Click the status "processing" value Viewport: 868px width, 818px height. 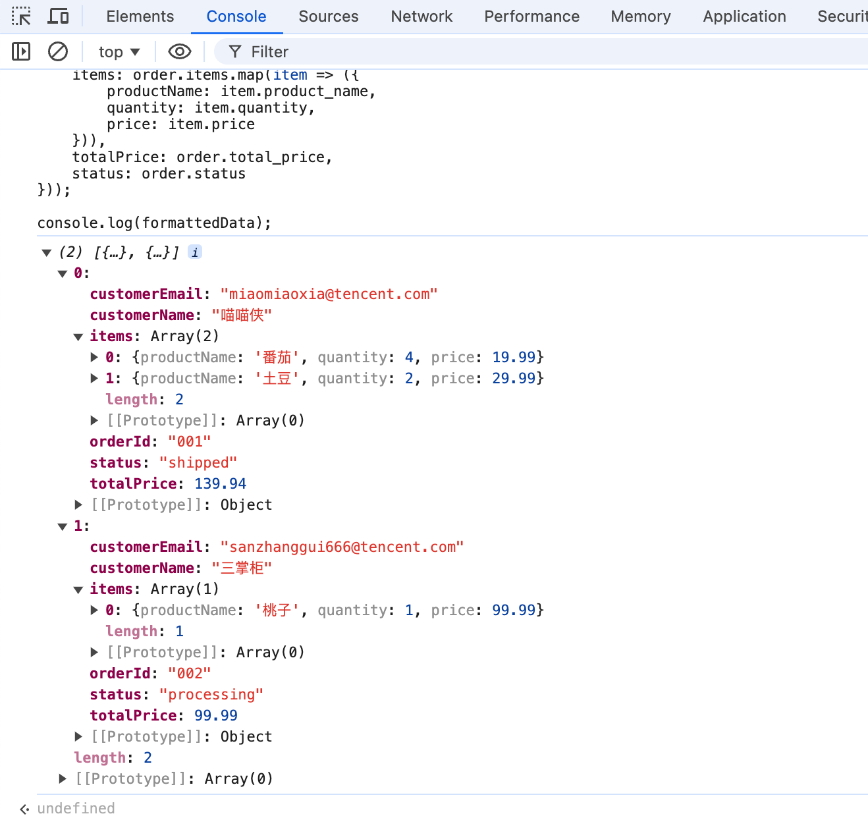coord(211,694)
